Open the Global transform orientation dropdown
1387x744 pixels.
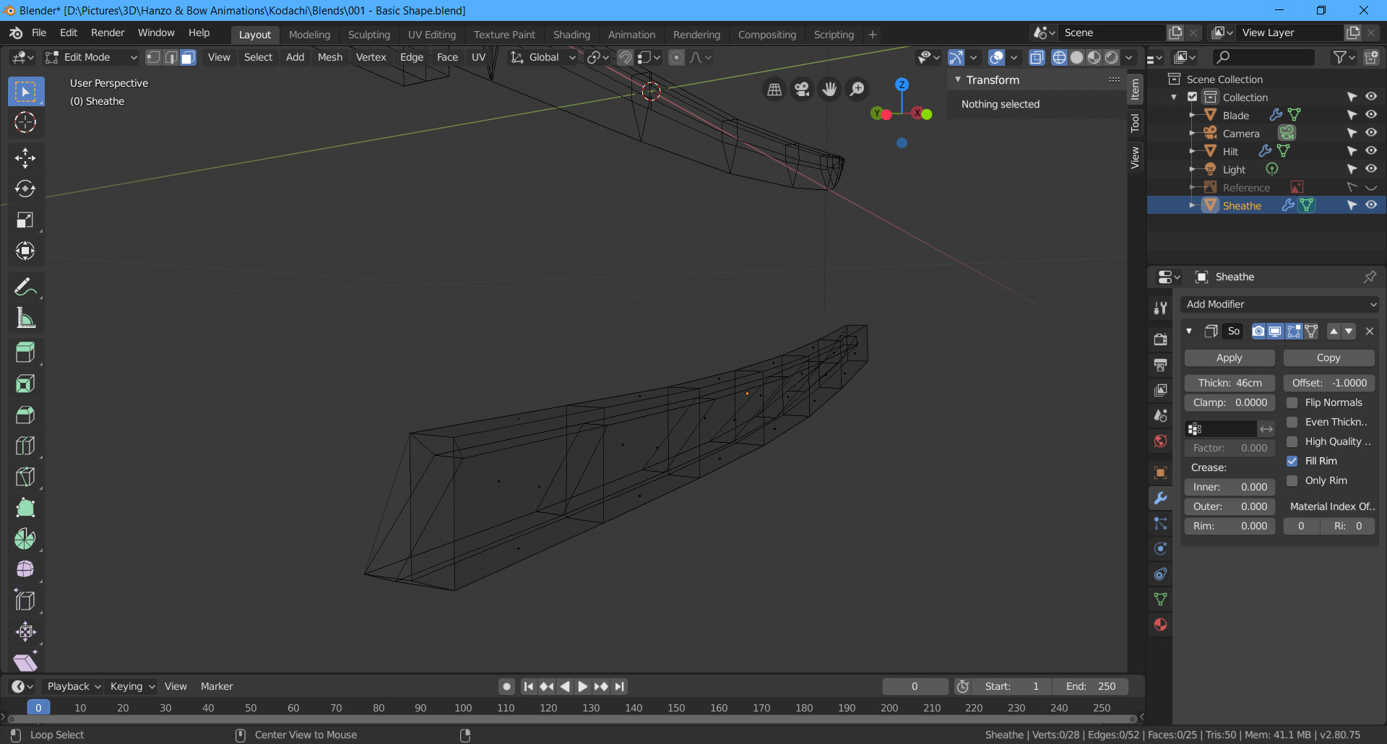click(543, 57)
